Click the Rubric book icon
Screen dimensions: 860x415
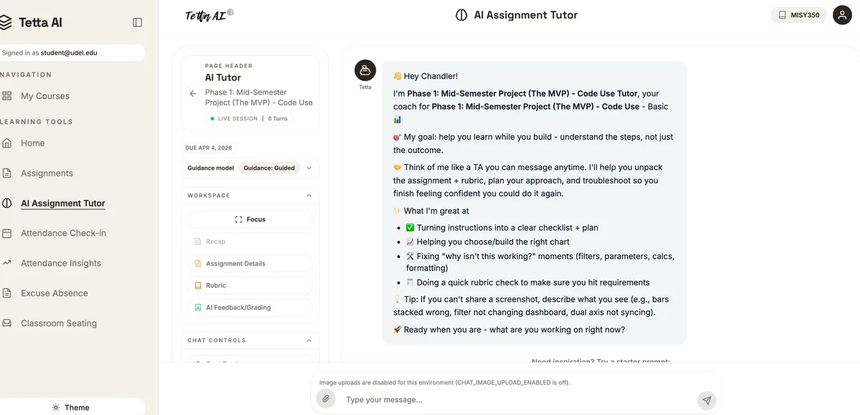(199, 285)
